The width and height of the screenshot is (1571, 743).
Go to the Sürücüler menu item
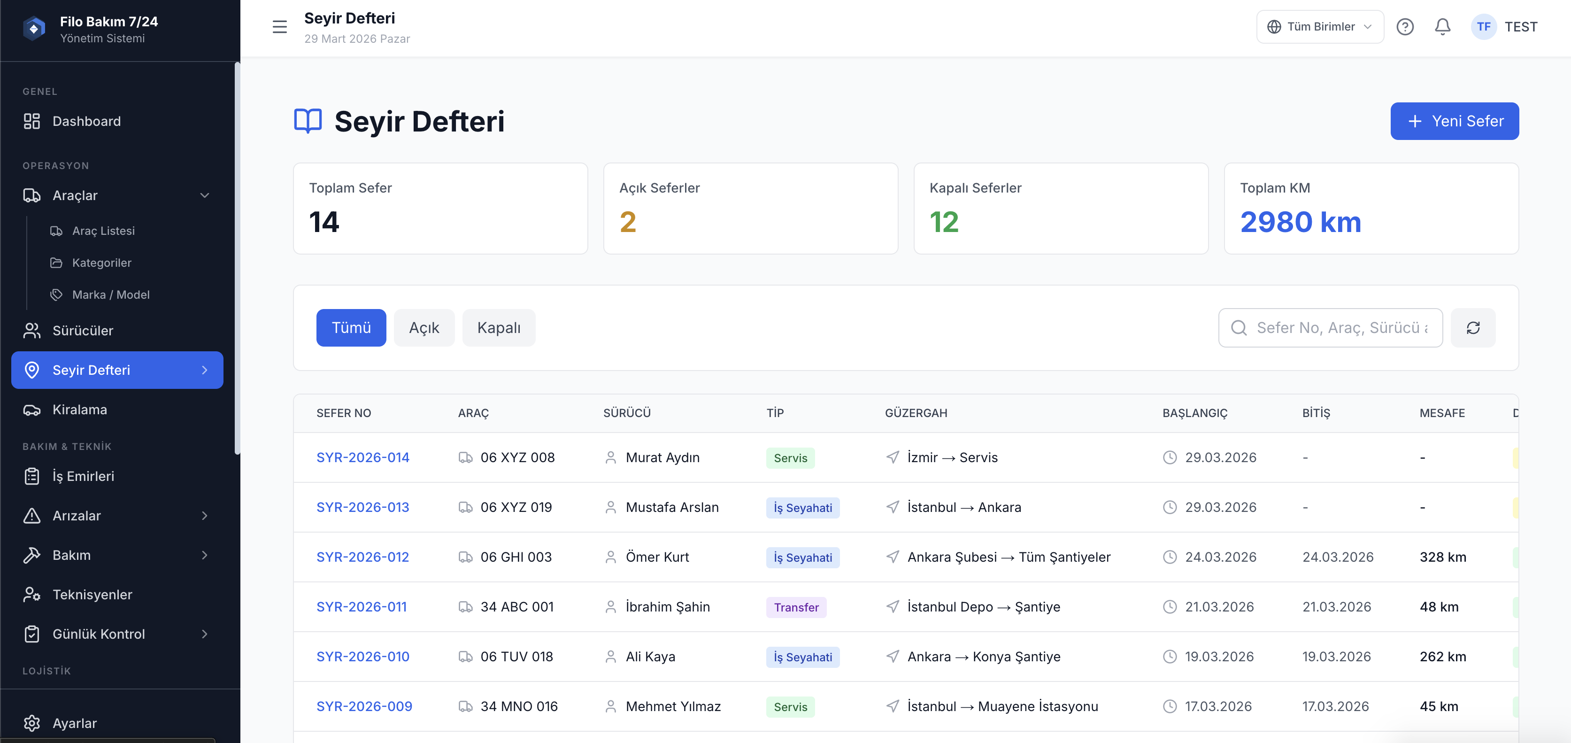pyautogui.click(x=82, y=331)
